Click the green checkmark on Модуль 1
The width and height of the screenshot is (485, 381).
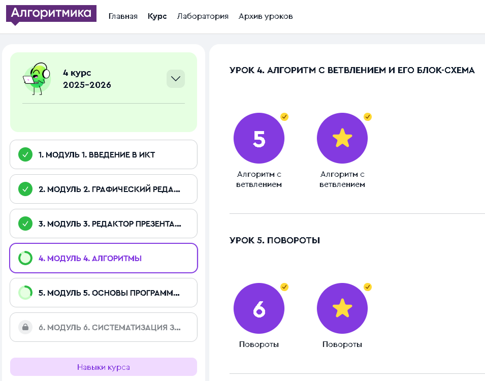click(x=24, y=154)
